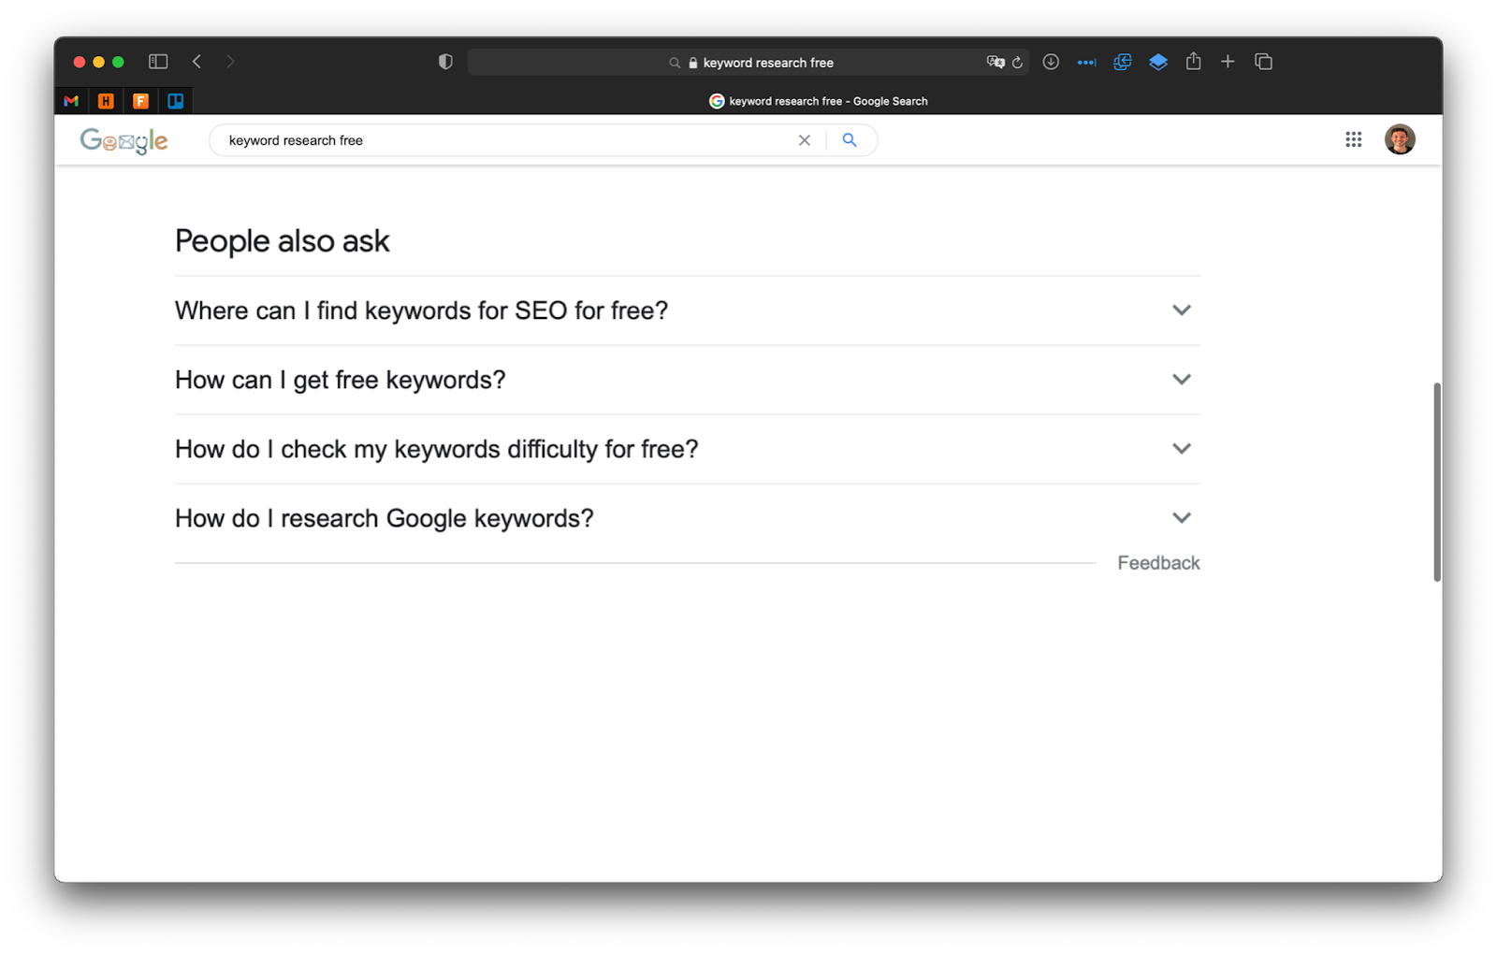Show the tab overview
Screen dimensions: 1497x954
[x=1263, y=62]
